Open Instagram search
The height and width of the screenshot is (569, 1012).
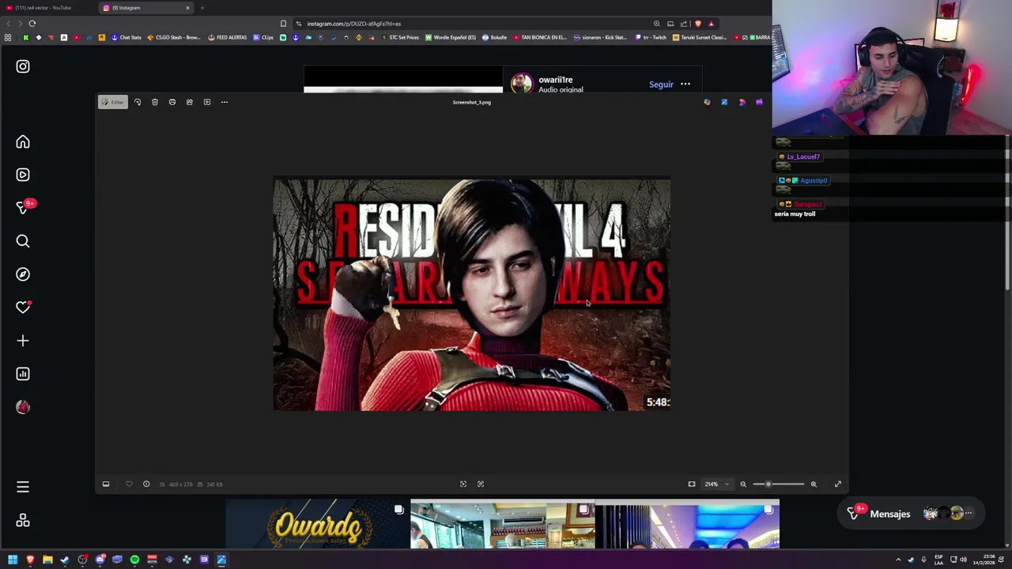coord(23,241)
